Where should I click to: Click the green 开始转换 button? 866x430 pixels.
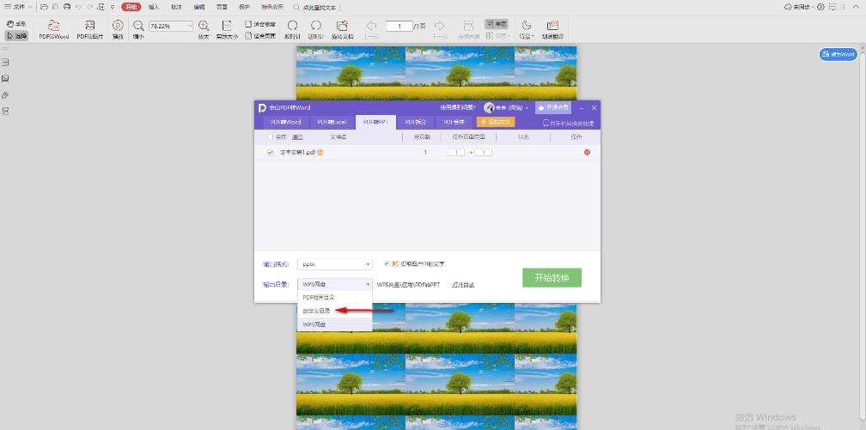click(x=552, y=277)
